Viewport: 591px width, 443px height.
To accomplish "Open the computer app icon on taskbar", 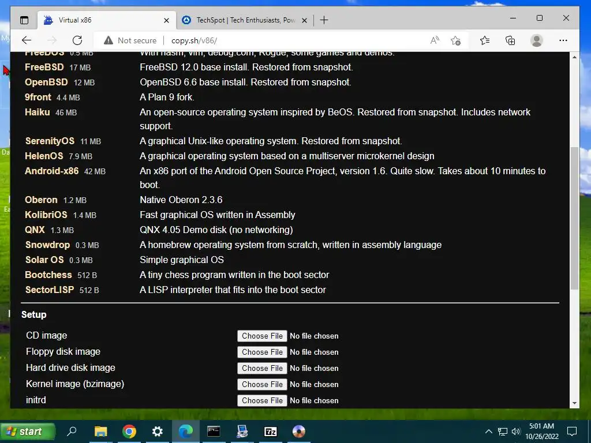I will [242, 431].
